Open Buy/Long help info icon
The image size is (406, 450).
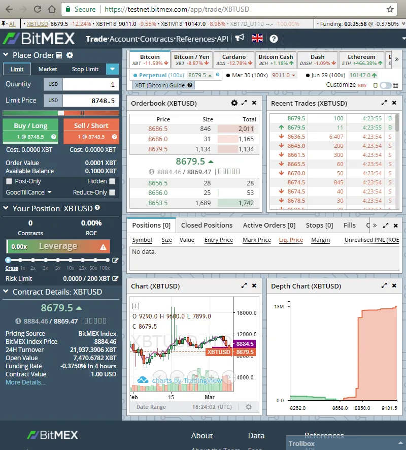tap(54, 137)
